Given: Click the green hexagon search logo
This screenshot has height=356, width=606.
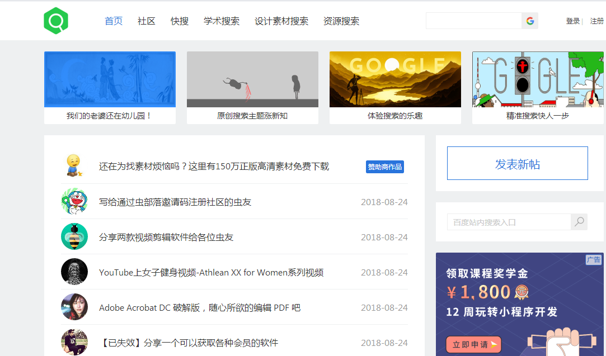Looking at the screenshot, I should (x=56, y=21).
